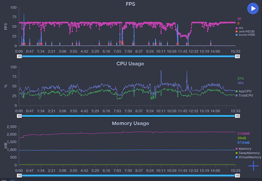Click the '15:33' time label under FPS chart

(x=235, y=51)
